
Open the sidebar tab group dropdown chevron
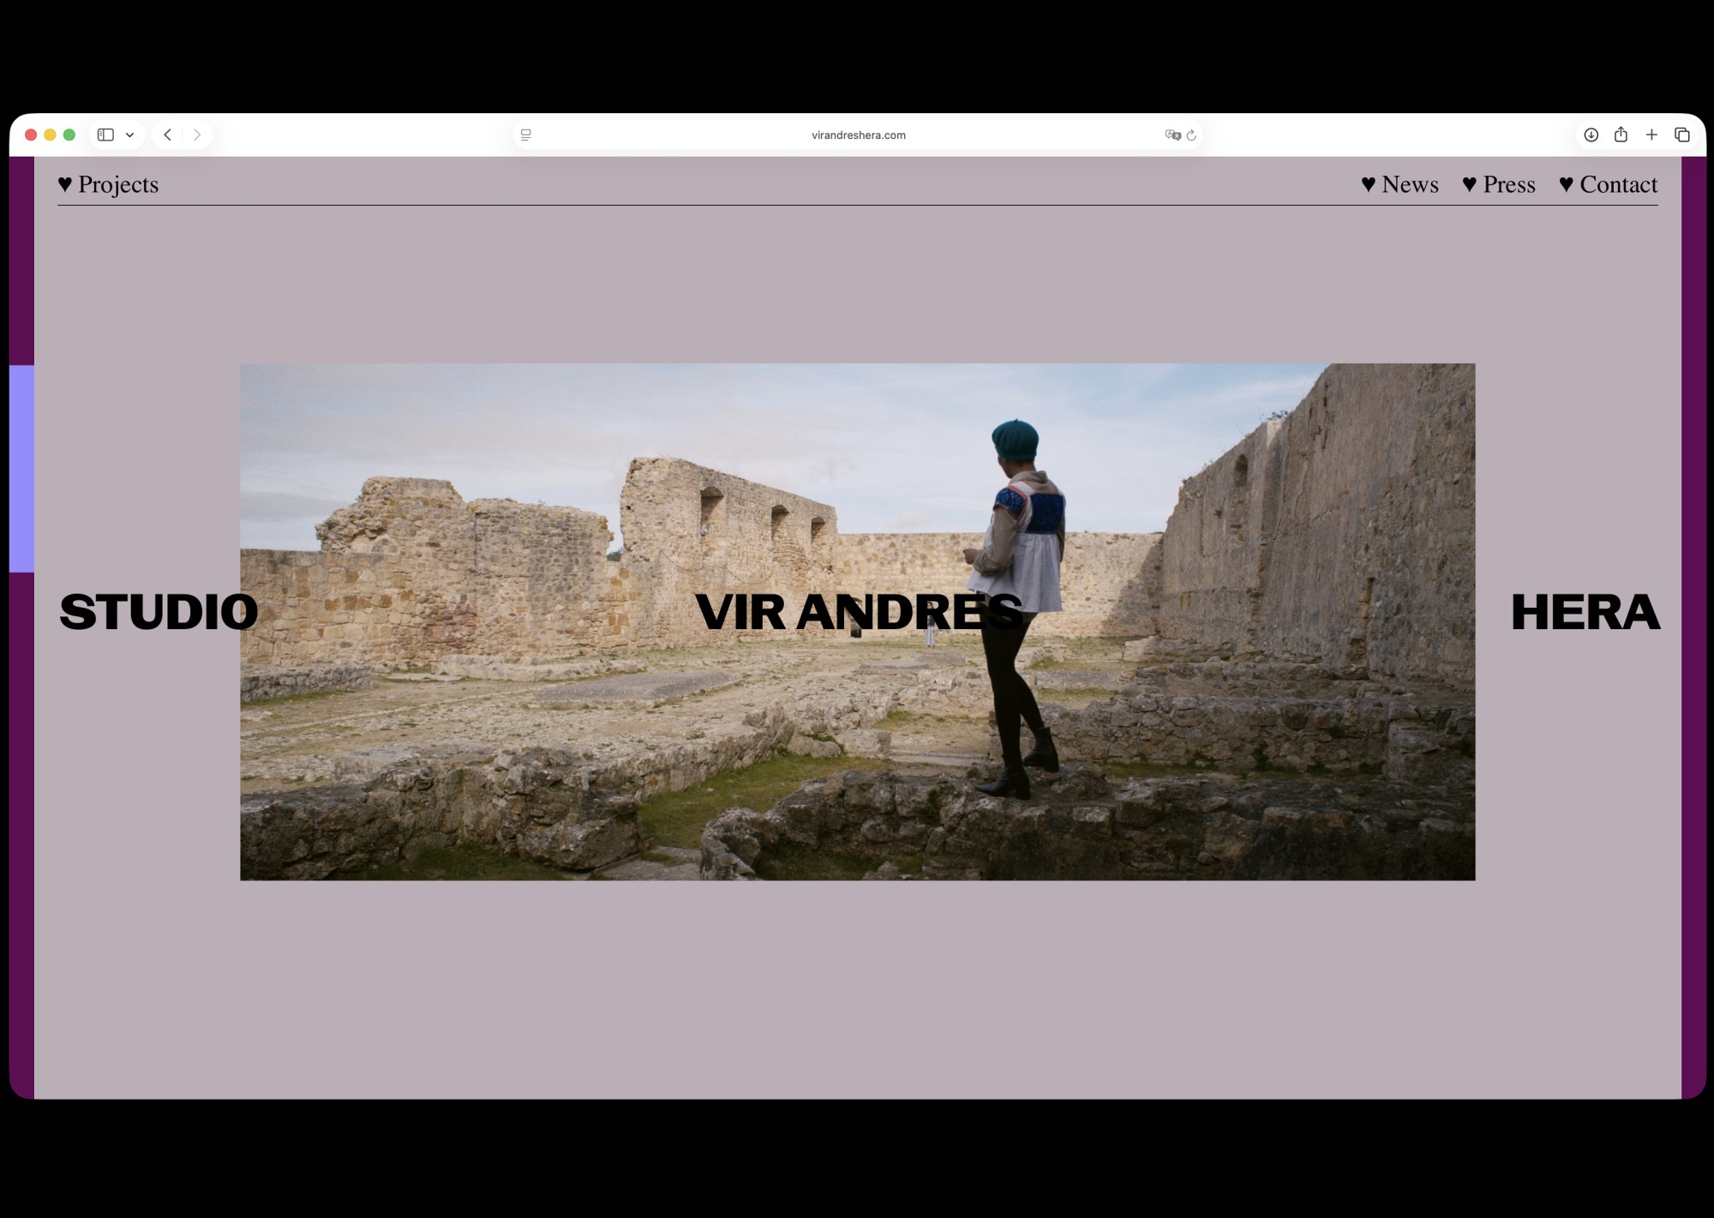(130, 135)
